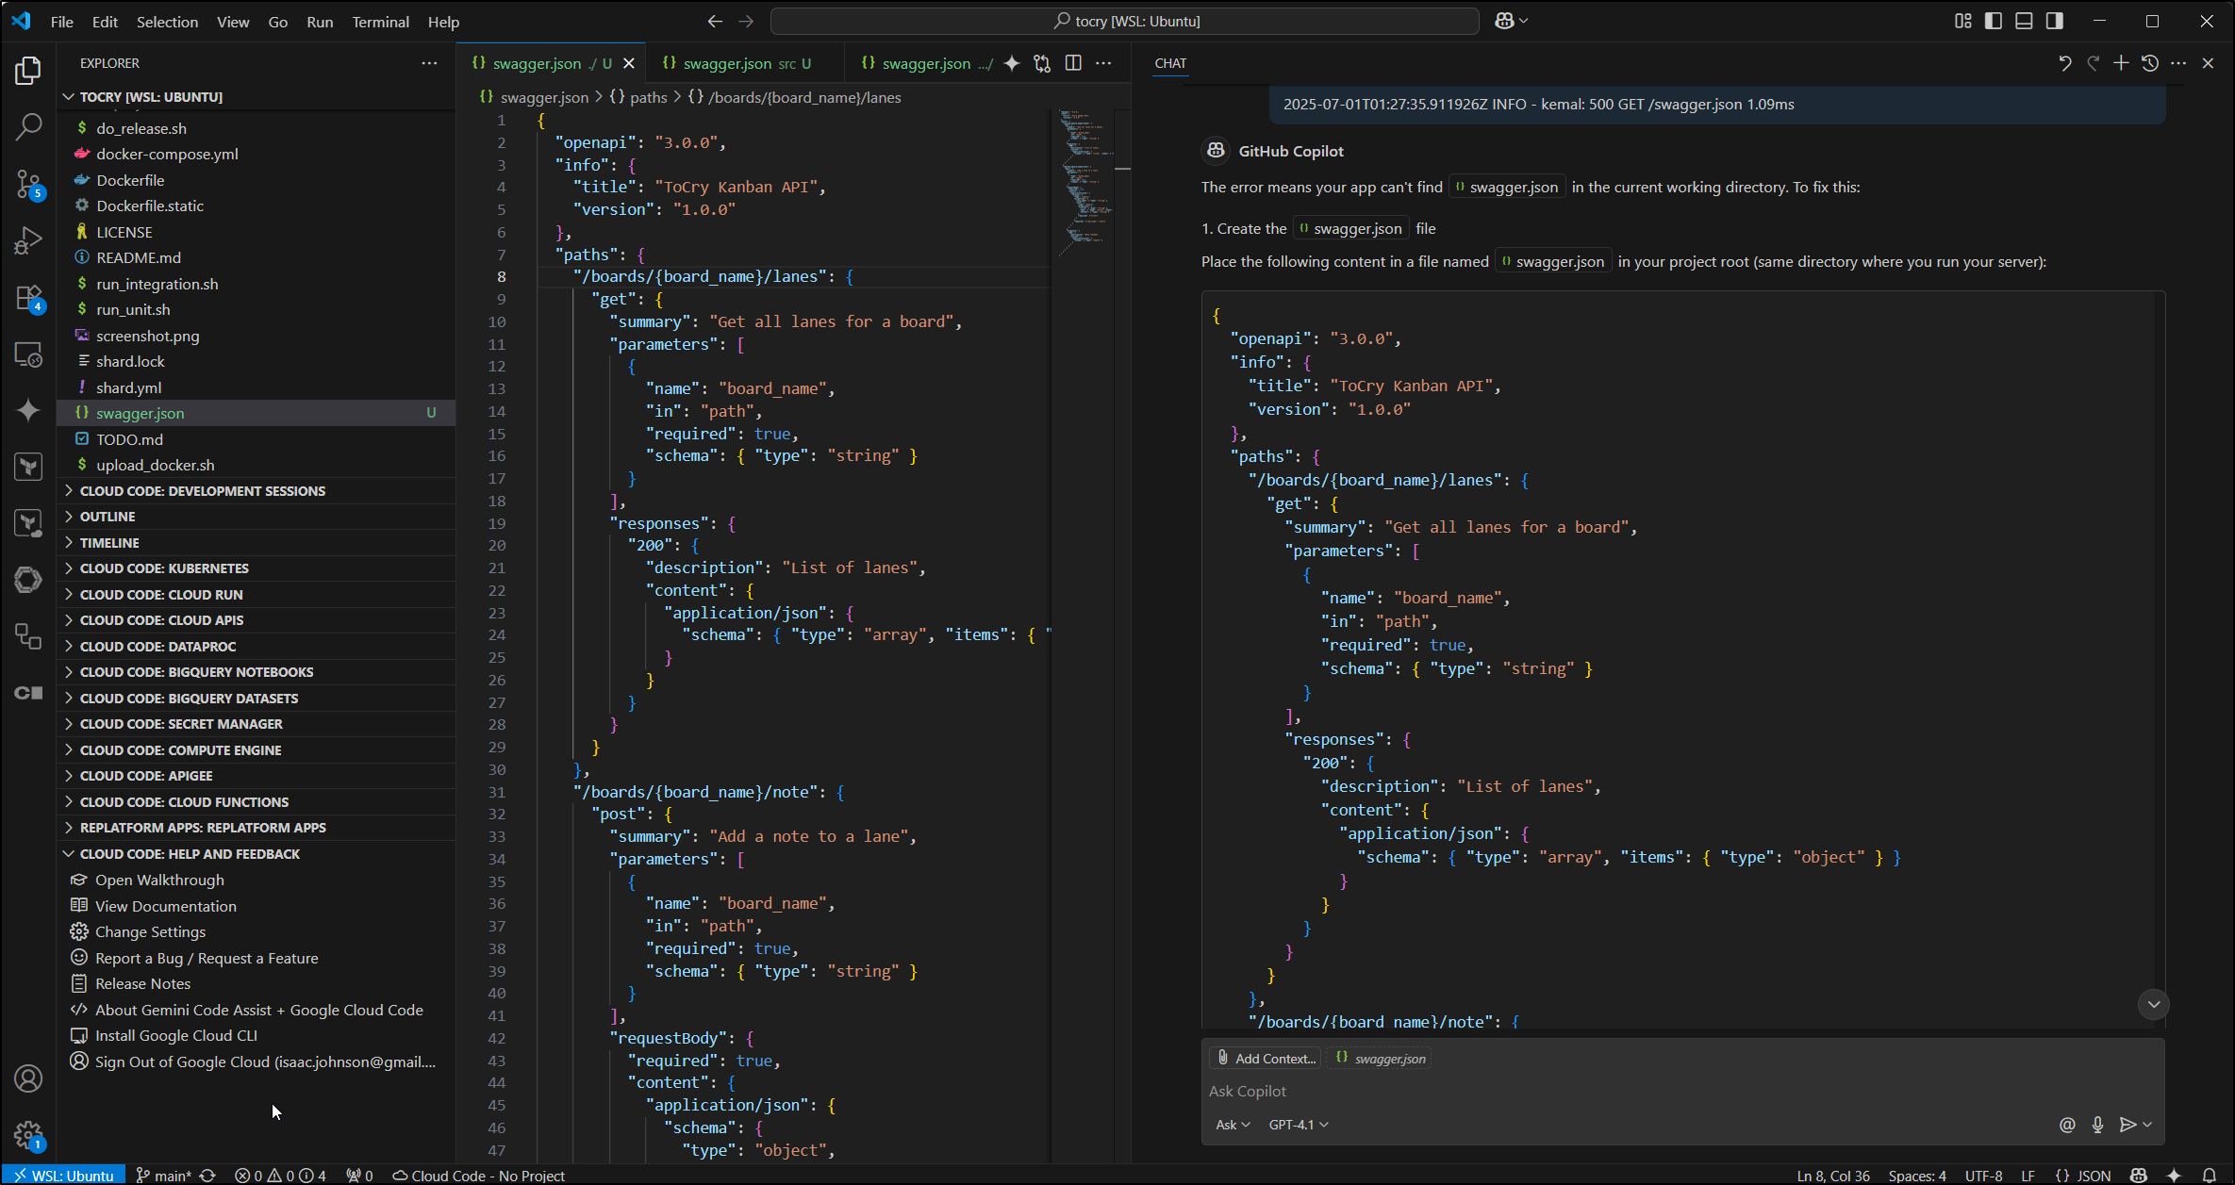Switch to the swagger.json src tab
Screen dimensions: 2235x1185
pos(737,63)
